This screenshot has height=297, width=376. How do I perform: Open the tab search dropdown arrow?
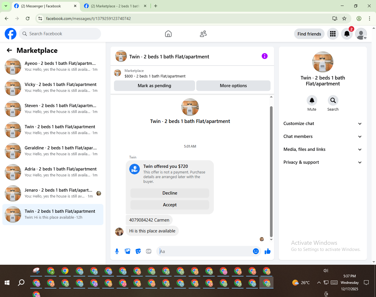[6, 6]
